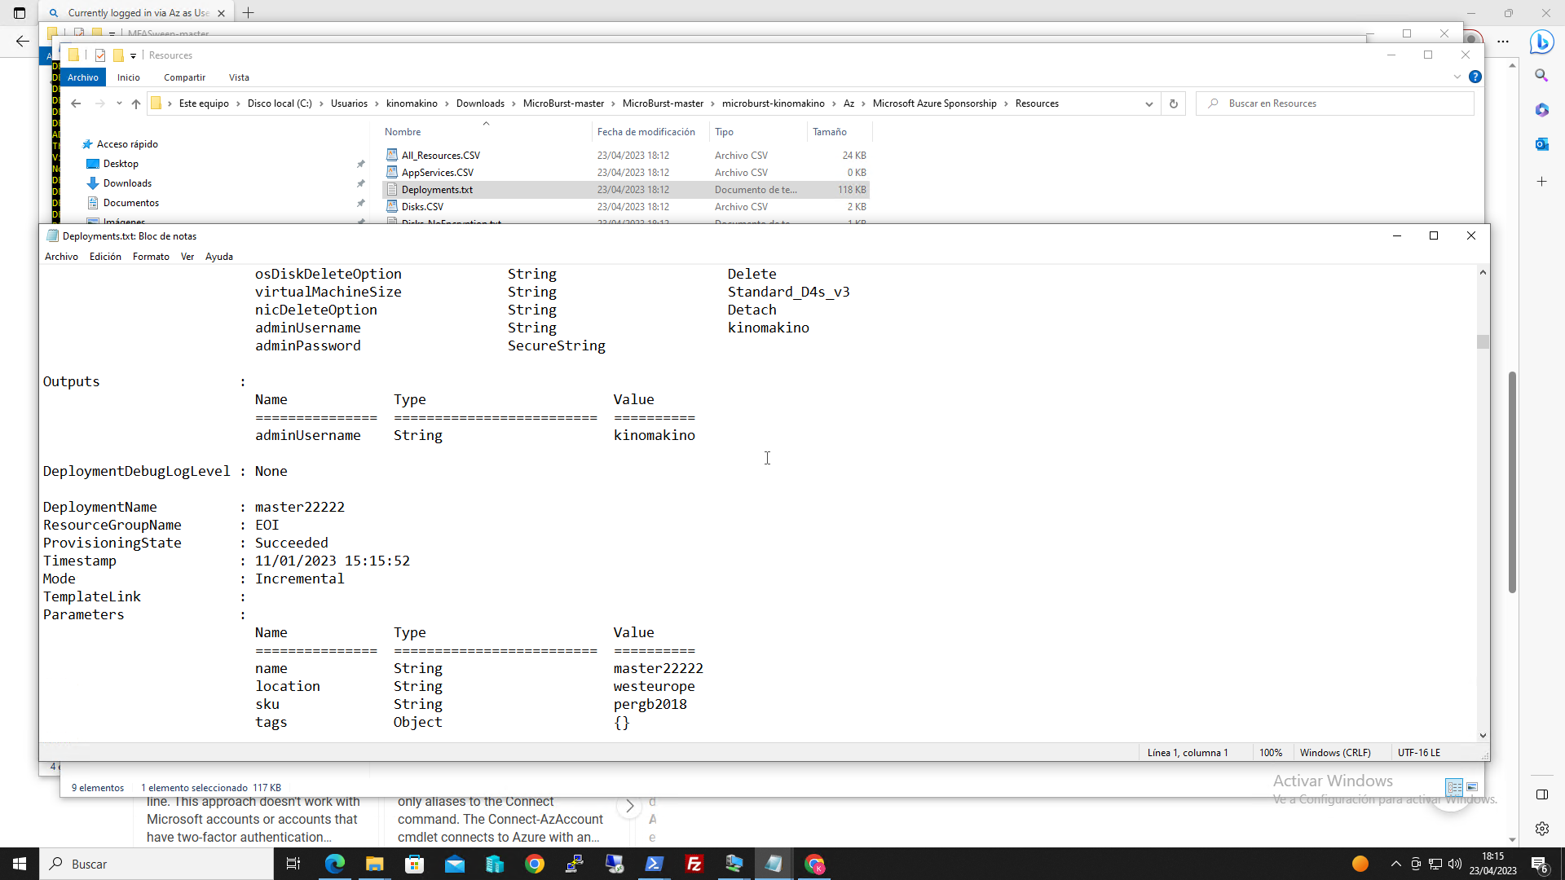Click the Notepad vertical scrollbar thumb
Screen dimensions: 1565x880
(x=1483, y=342)
